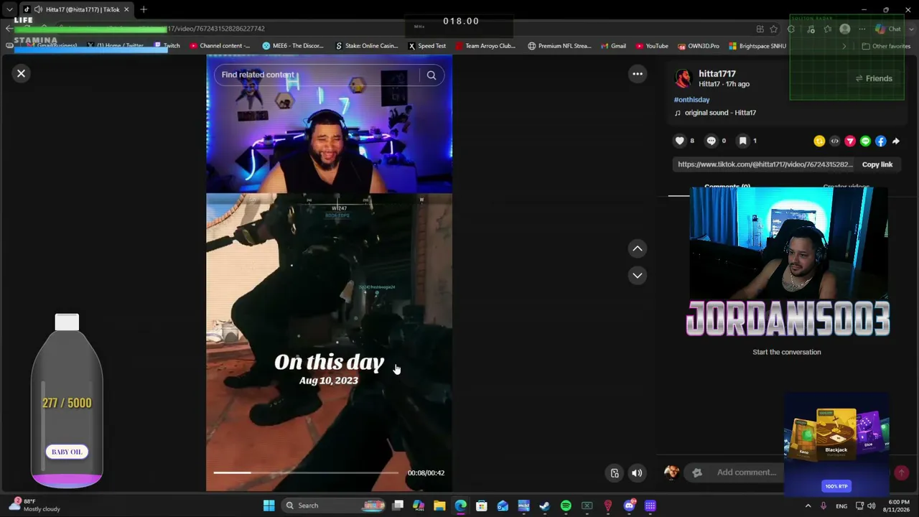Viewport: 919px width, 517px height.
Task: Open the Team Arroyo Club bookmark
Action: [x=485, y=46]
